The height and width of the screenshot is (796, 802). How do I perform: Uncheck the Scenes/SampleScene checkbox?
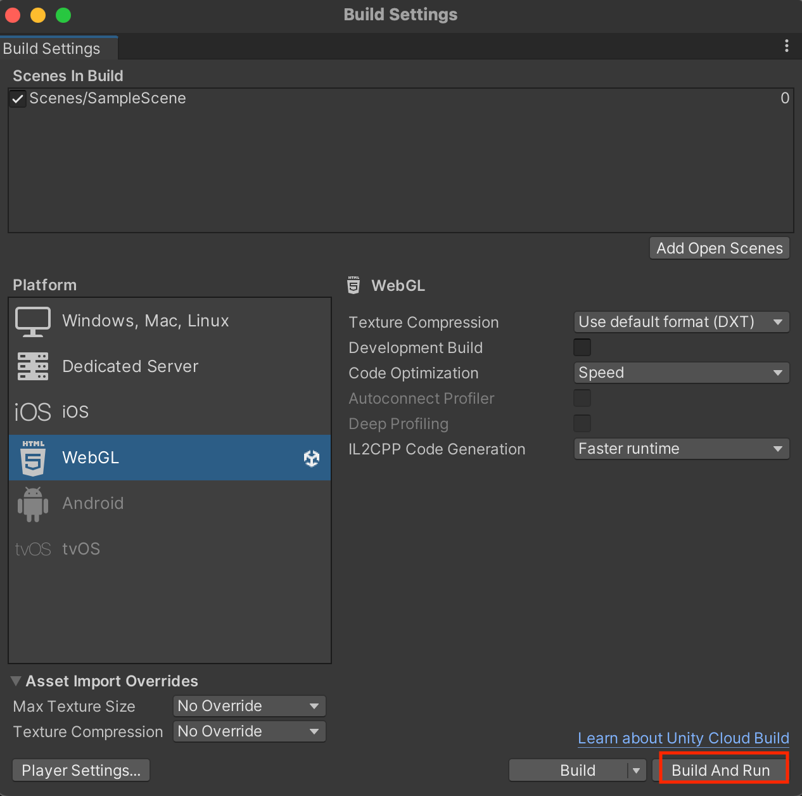(x=18, y=98)
